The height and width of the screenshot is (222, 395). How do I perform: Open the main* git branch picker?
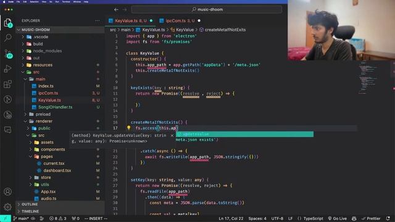pos(21,218)
